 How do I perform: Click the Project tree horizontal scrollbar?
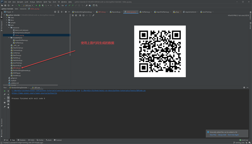coord(30,85)
